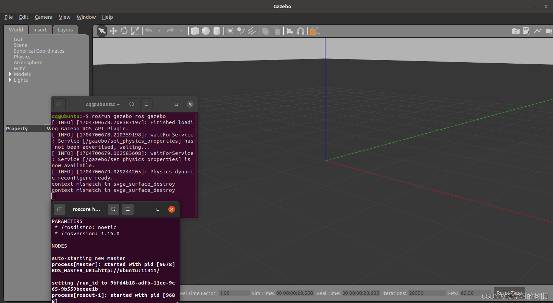Add a spot light

[x=241, y=31]
